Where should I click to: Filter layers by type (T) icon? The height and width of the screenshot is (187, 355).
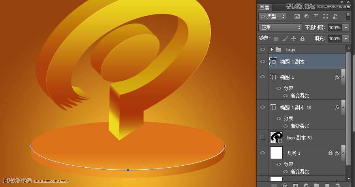(316, 16)
